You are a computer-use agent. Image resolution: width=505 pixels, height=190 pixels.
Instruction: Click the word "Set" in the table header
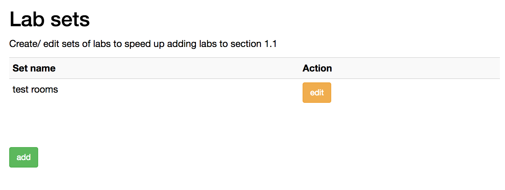click(19, 68)
